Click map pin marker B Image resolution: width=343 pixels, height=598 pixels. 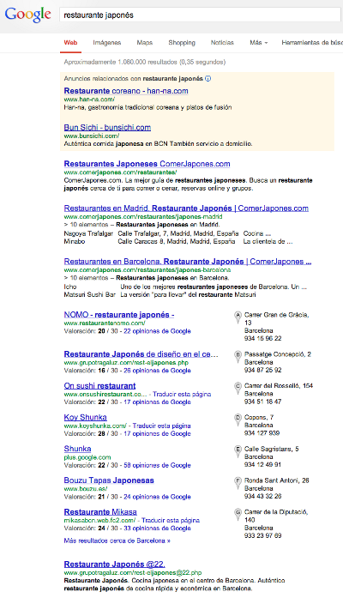point(238,356)
